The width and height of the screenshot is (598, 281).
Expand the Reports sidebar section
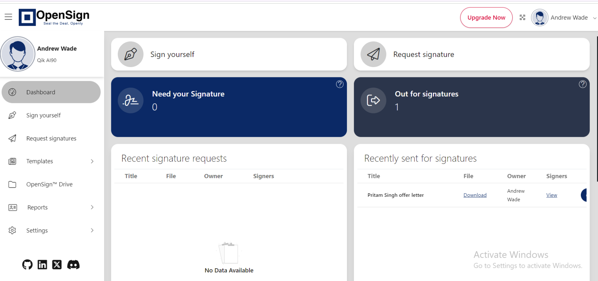92,207
